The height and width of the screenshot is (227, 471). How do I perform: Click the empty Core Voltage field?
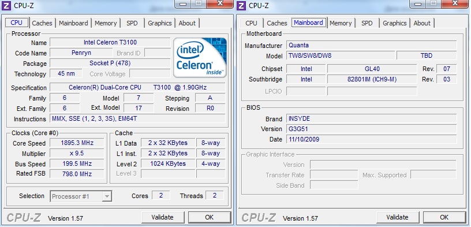point(150,73)
